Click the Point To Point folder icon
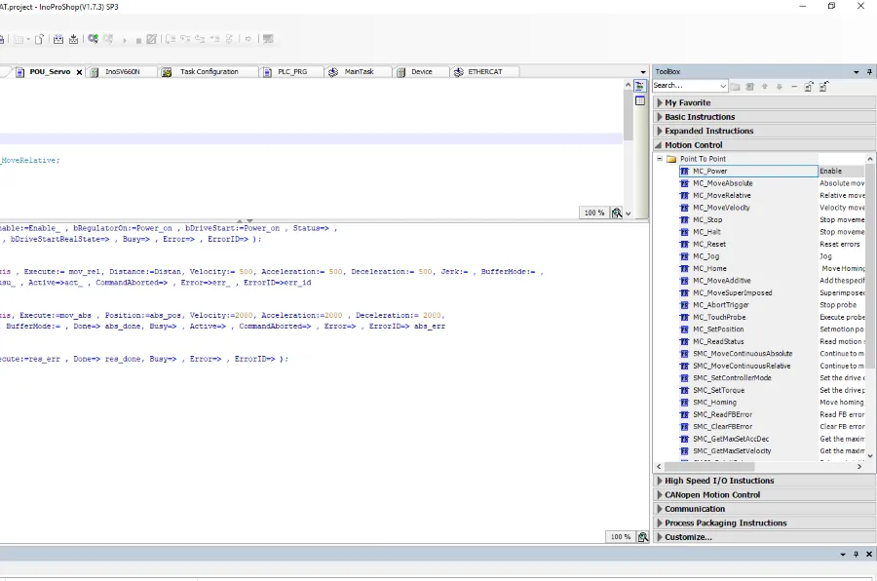The image size is (877, 581). 671,159
